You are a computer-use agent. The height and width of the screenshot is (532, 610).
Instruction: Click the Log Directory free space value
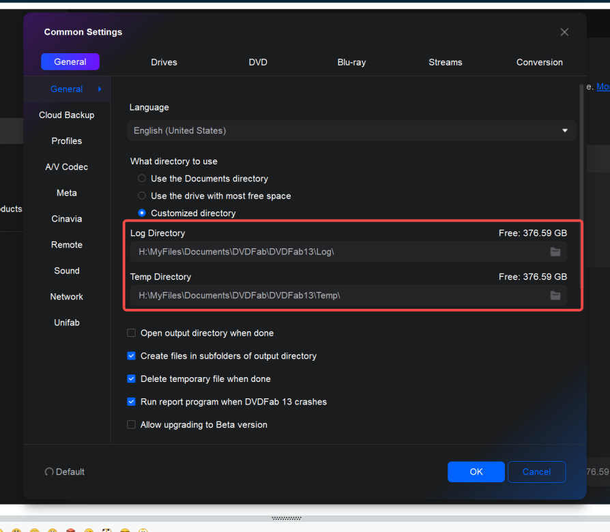pyautogui.click(x=533, y=233)
